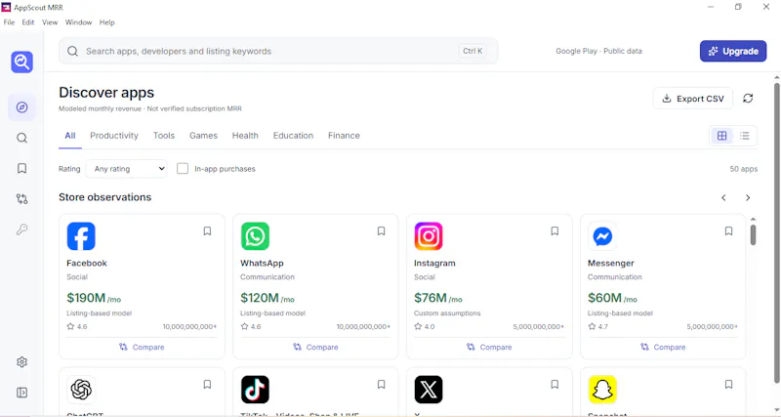Open the Saved bookmarks icon in sidebar
781x417 pixels.
click(x=21, y=168)
